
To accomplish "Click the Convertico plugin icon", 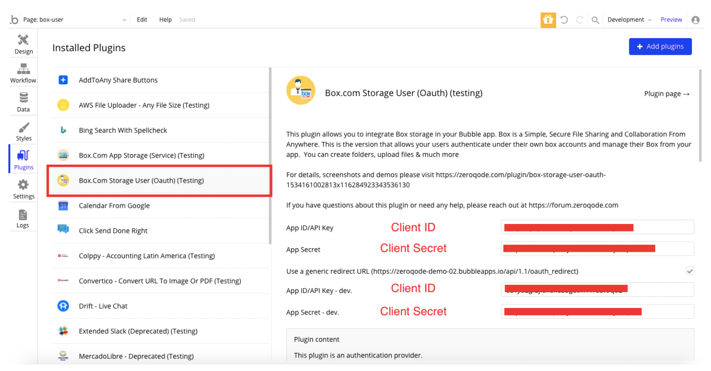I will coord(63,281).
